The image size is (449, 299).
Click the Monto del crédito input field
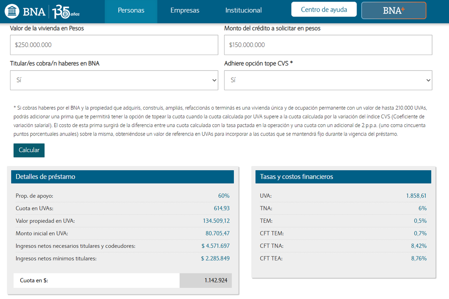328,45
